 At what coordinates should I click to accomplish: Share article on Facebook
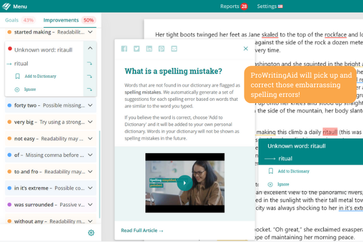click(x=124, y=49)
